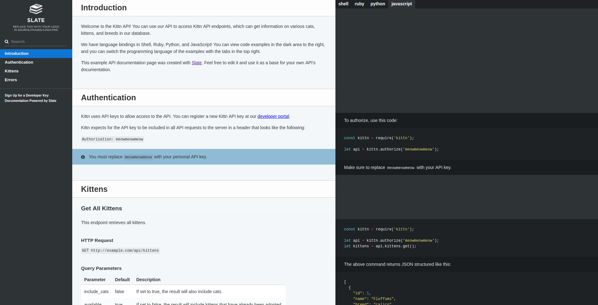
Task: Switch code examples to shell tab
Action: click(343, 4)
